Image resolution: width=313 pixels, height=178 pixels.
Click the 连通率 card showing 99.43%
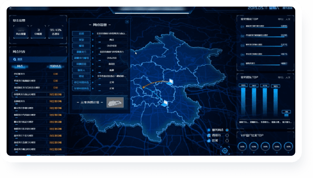(x=56, y=32)
